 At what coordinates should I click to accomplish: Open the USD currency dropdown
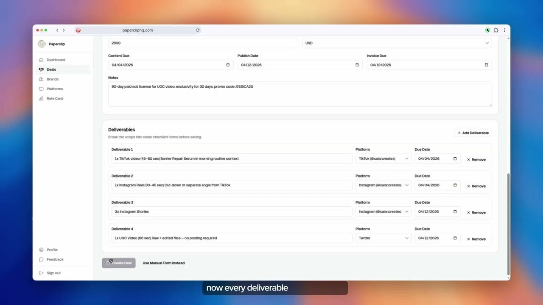tap(397, 43)
